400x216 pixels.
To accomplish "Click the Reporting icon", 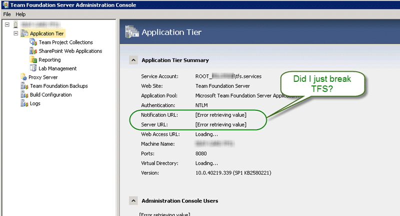I will [x=33, y=59].
